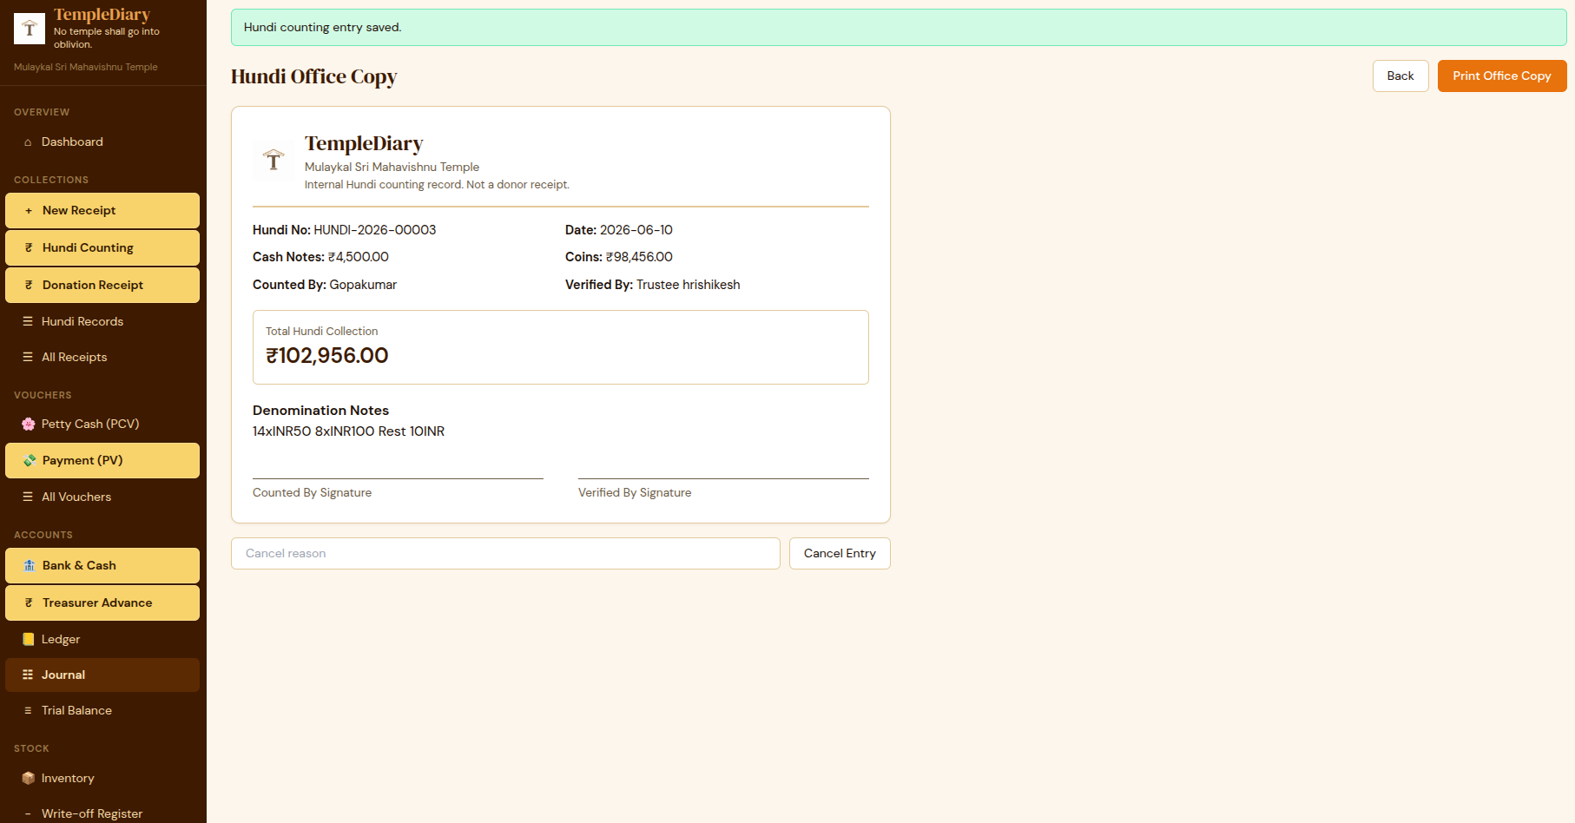
Task: Click the list icon beside Hundi Records
Action: [x=28, y=322]
